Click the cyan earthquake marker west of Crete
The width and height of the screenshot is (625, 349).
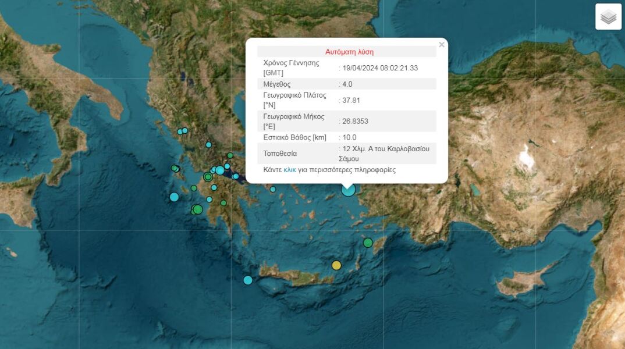pyautogui.click(x=247, y=280)
